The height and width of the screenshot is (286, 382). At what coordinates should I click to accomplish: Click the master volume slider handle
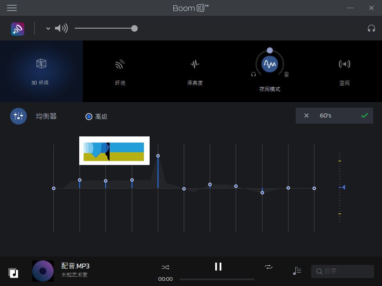click(x=134, y=29)
